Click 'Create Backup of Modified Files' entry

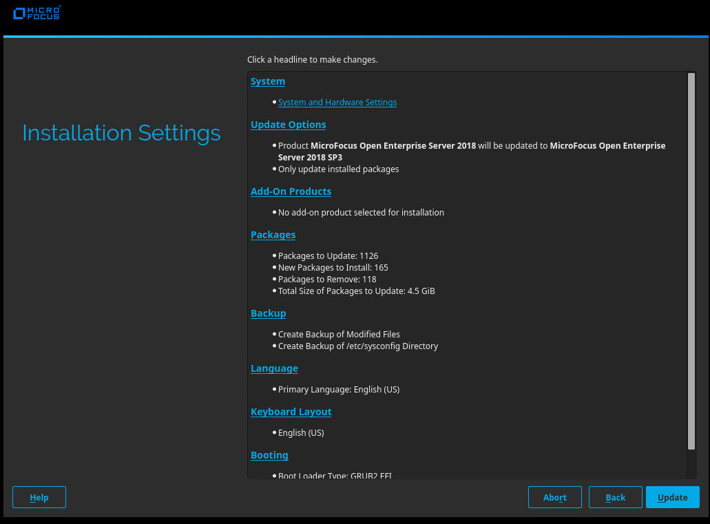point(339,335)
